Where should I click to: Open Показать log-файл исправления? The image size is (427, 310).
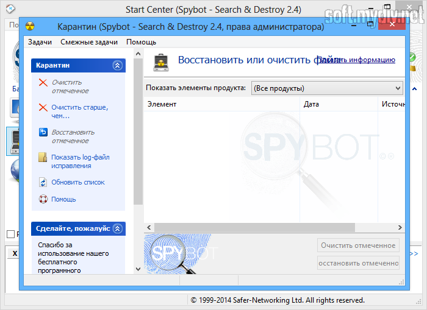coord(81,161)
